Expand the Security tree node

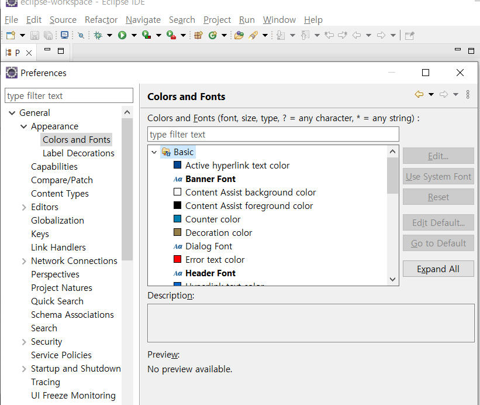[24, 342]
